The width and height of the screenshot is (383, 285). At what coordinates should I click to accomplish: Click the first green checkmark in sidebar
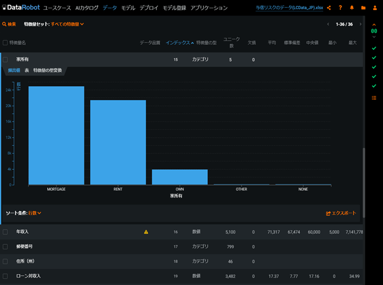(374, 48)
